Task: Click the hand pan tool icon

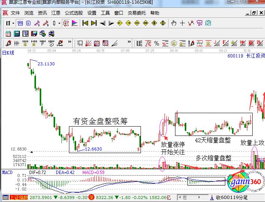Action: 173,23
